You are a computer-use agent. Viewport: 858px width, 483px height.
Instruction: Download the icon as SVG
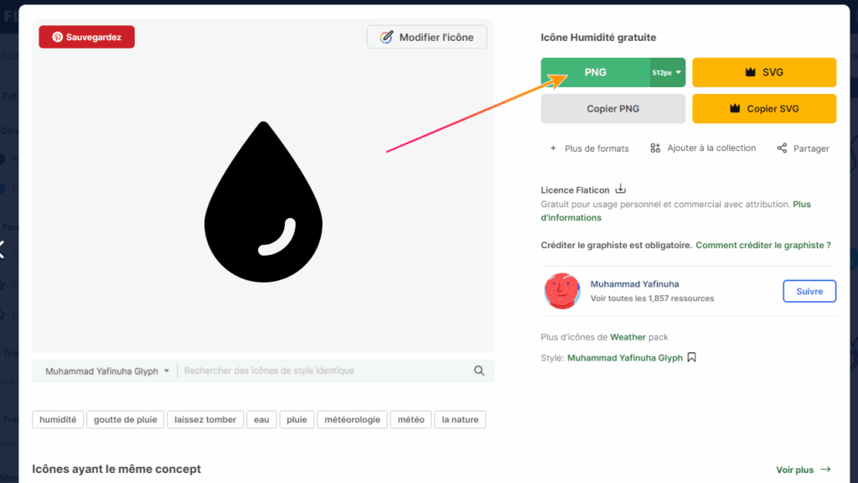pos(764,72)
